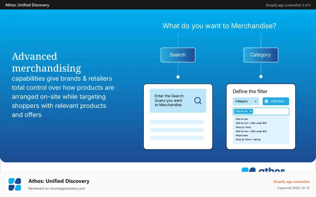Image resolution: width=316 pixels, height=197 pixels.
Task: Click 'Shopify app screenshot 3 of 5' label
Action: click(x=288, y=5)
